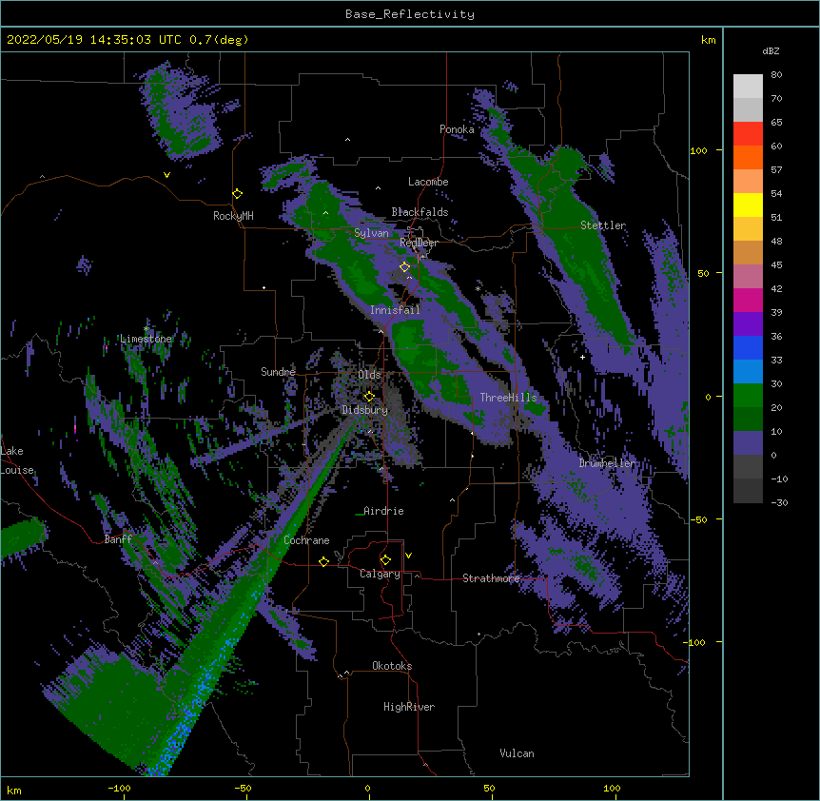
Task: Click the Drumheller map label
Action: pos(607,463)
